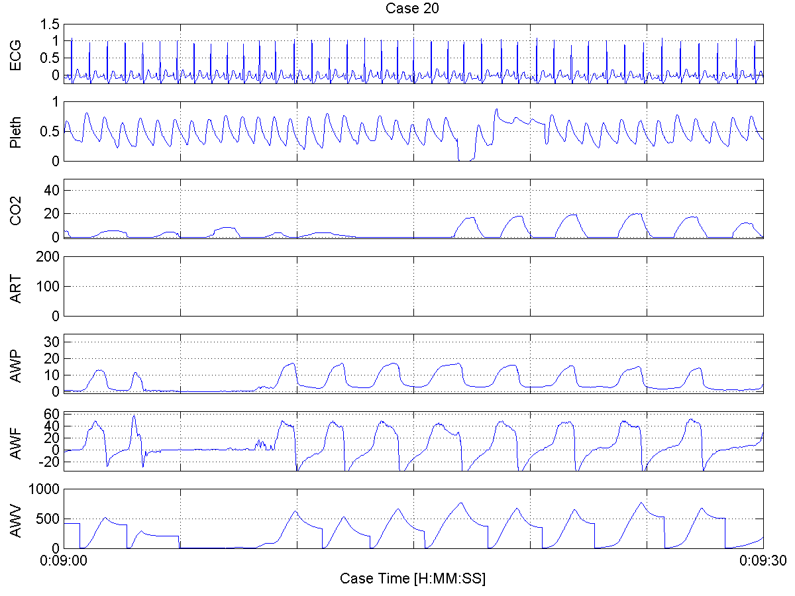Click the 100 tick on ART axis
This screenshot has width=795, height=596.
pyautogui.click(x=49, y=286)
